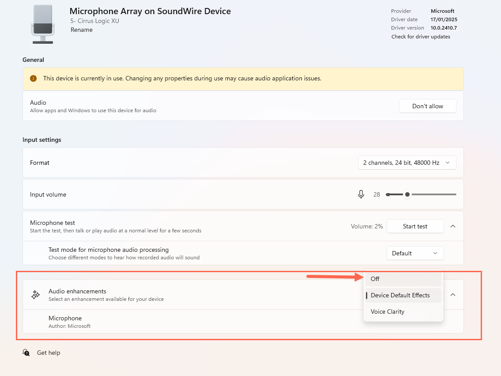Open the Get help link
The image size is (501, 376).
tap(49, 353)
